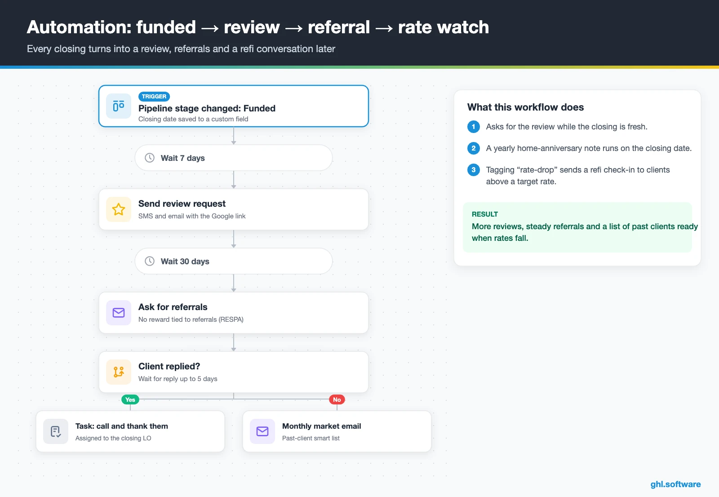Click 'Wait for reply up to 5 days'
Viewport: 719px width, 497px height.
(x=178, y=379)
